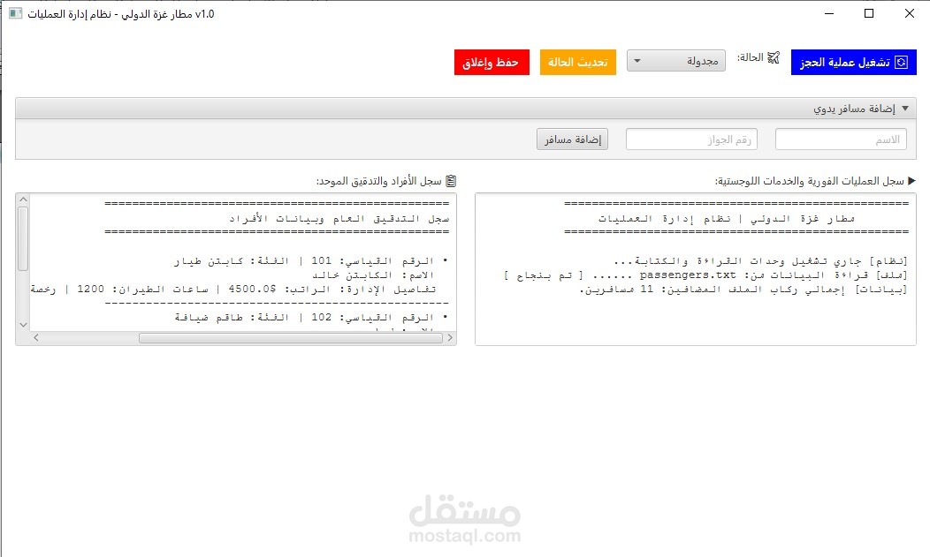Click the الحالة: label
Screen dimensions: 930x557
coord(751,57)
